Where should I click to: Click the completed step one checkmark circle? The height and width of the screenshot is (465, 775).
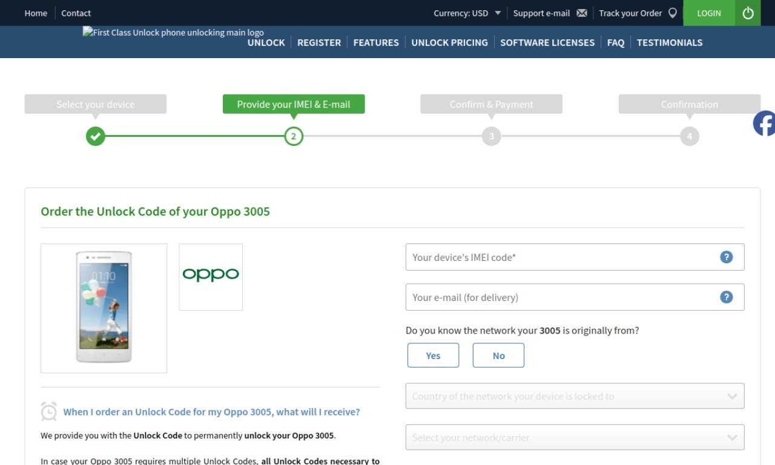95,136
